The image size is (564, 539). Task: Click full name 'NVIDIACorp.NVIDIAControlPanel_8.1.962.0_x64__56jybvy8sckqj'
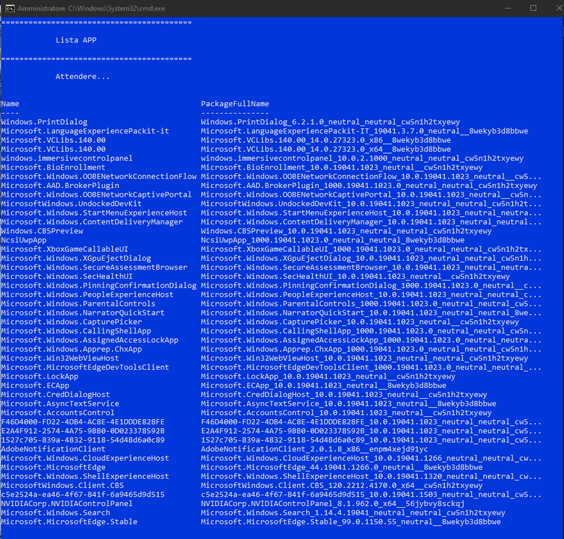coord(332,504)
